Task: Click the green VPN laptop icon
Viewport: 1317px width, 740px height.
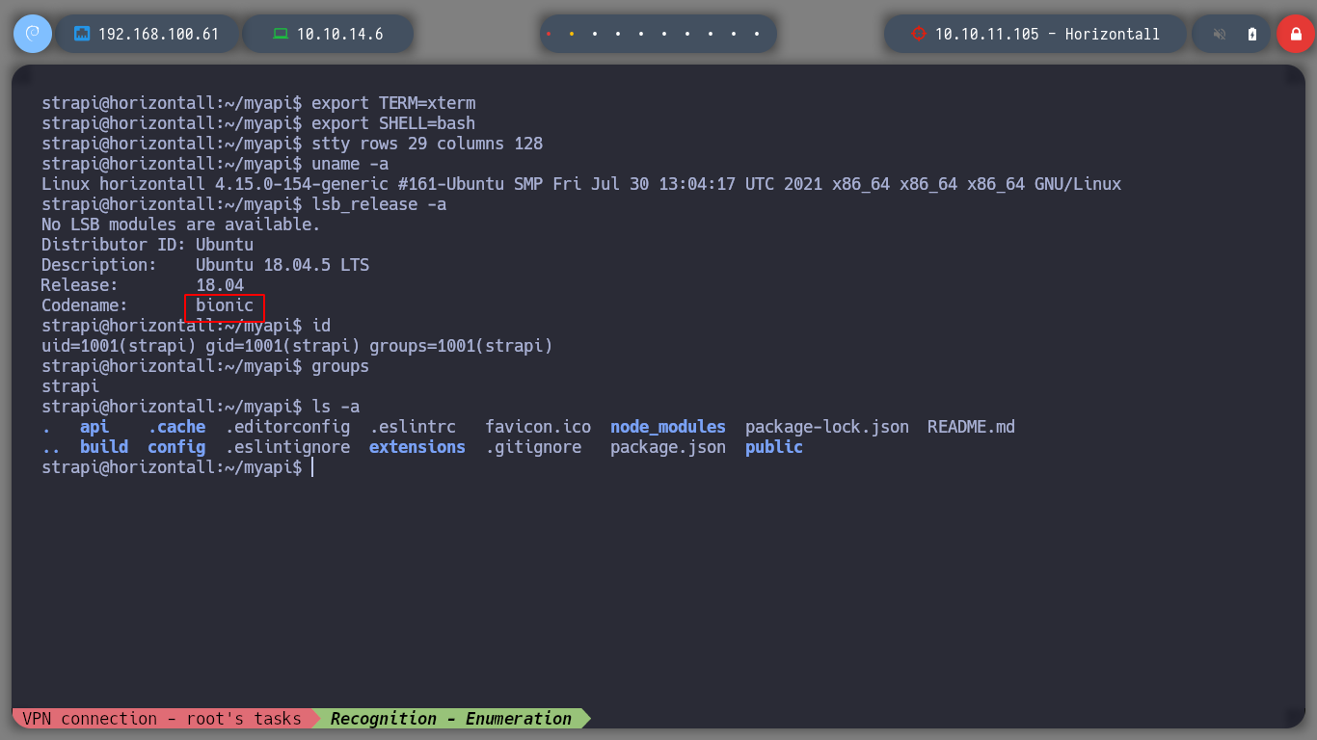Action: [x=281, y=34]
